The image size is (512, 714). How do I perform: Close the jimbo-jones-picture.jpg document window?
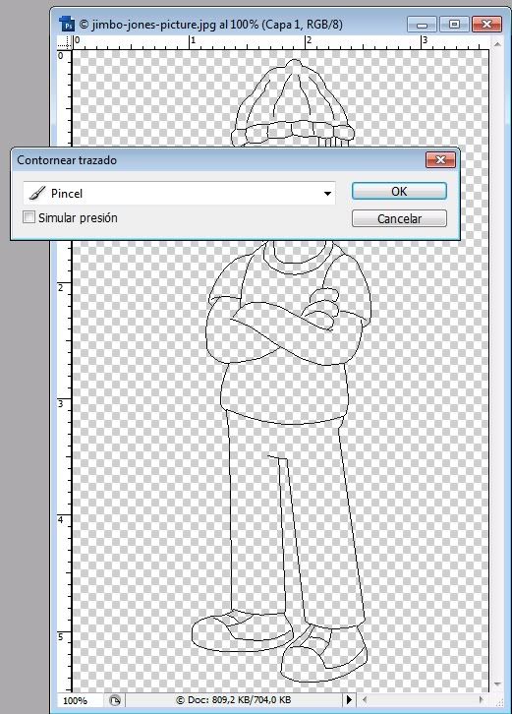[x=486, y=25]
